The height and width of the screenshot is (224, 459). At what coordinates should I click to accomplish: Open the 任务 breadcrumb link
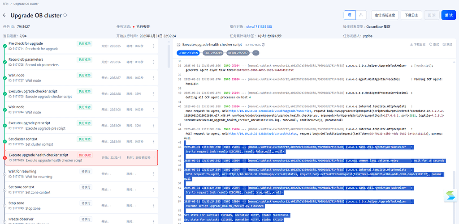pyautogui.click(x=6, y=3)
